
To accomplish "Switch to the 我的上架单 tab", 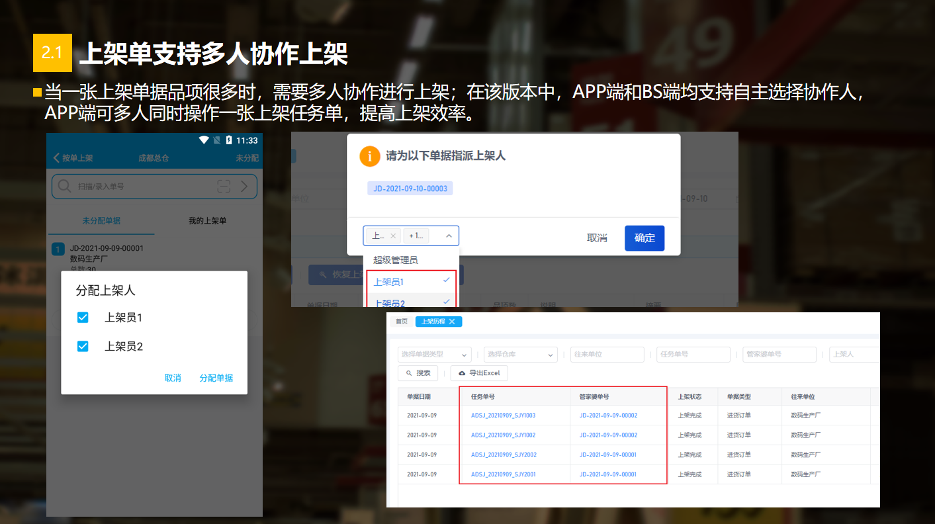I will [207, 220].
